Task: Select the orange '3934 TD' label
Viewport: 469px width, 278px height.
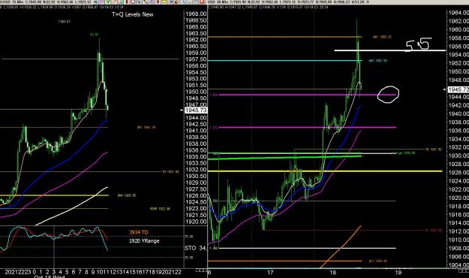Action: tap(139, 232)
